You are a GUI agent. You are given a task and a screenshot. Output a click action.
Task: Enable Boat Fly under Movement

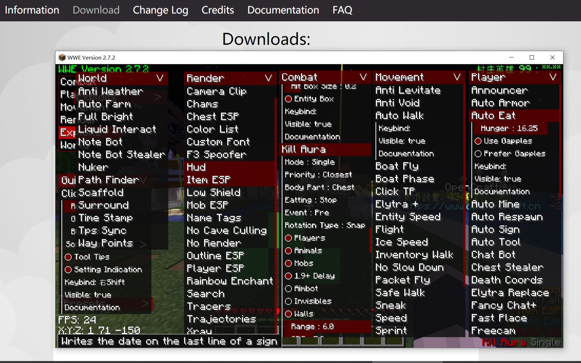click(x=397, y=166)
